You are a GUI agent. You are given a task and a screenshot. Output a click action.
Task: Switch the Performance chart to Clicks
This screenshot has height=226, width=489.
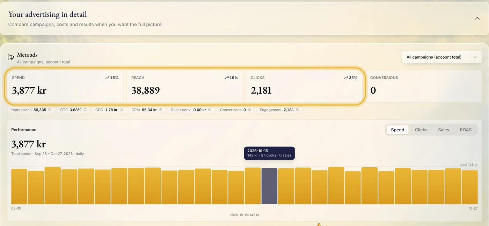[421, 130]
